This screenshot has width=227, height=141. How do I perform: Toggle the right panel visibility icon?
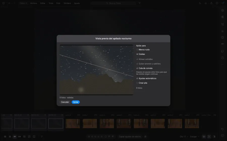click(x=214, y=136)
